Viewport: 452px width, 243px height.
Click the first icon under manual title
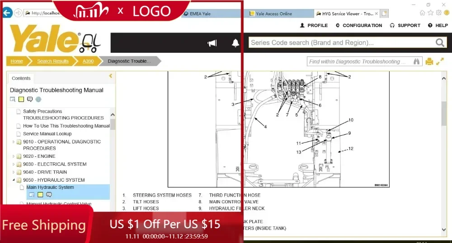12,99
